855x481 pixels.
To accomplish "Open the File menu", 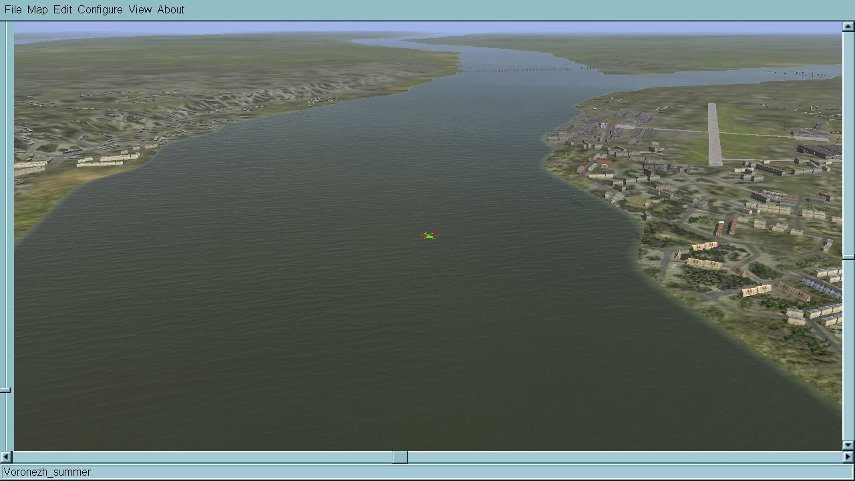I will point(13,9).
